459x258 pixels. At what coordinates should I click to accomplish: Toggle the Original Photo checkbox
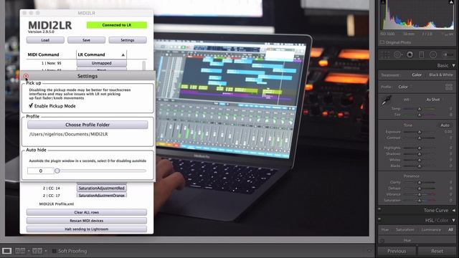click(382, 42)
